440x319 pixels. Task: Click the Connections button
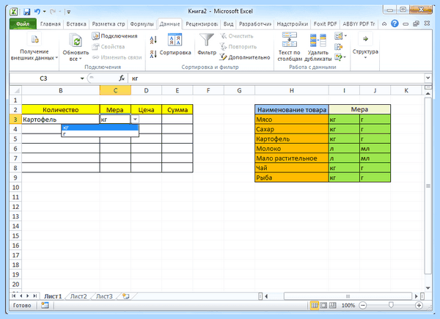pyautogui.click(x=115, y=36)
